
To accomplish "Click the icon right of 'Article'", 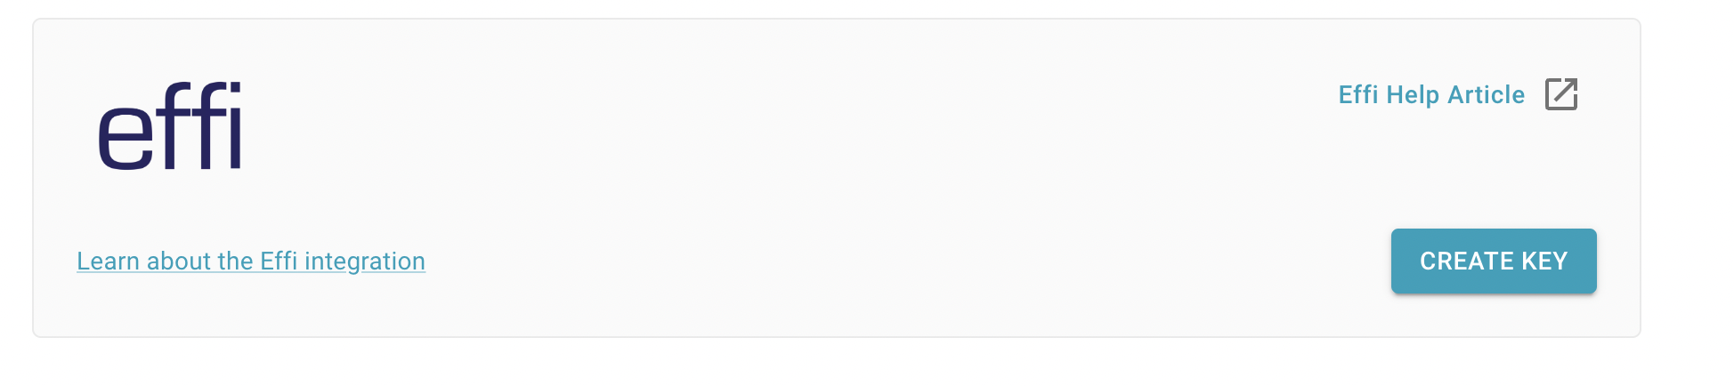I will (x=1561, y=94).
